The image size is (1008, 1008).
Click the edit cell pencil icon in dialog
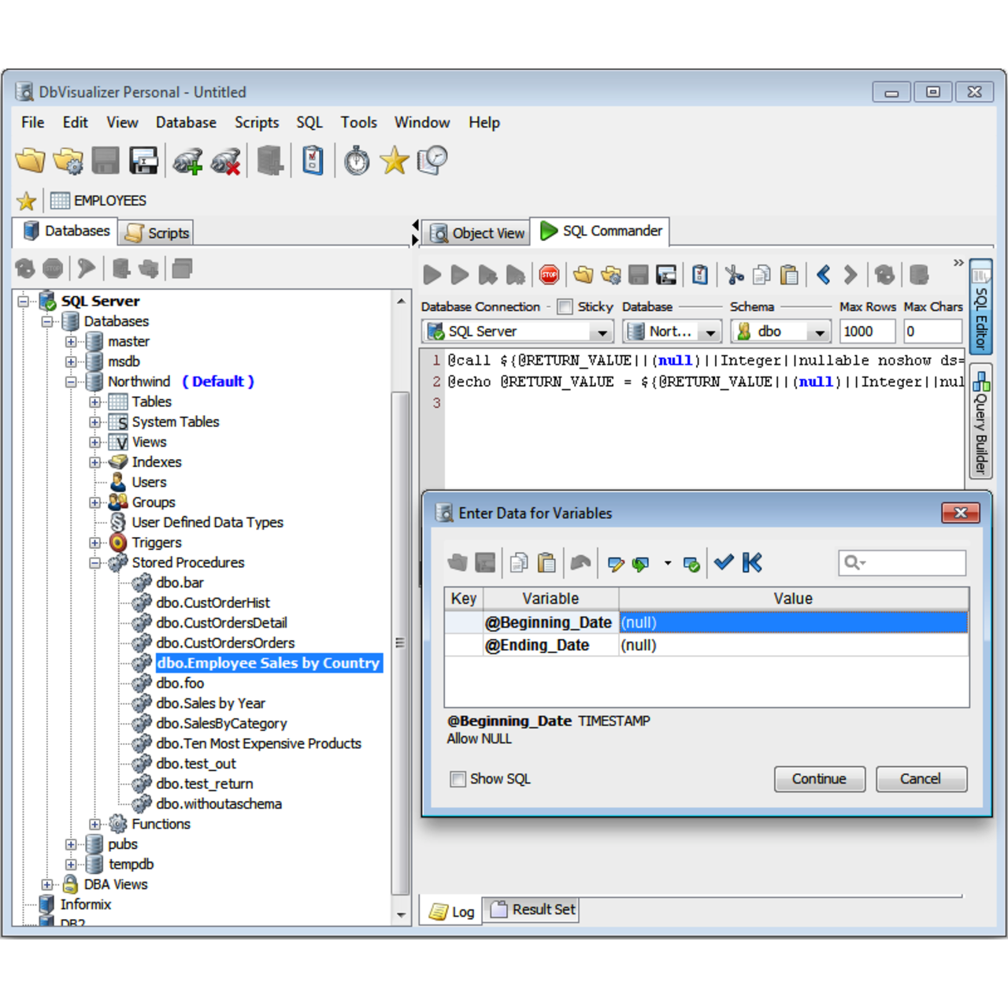pos(616,564)
